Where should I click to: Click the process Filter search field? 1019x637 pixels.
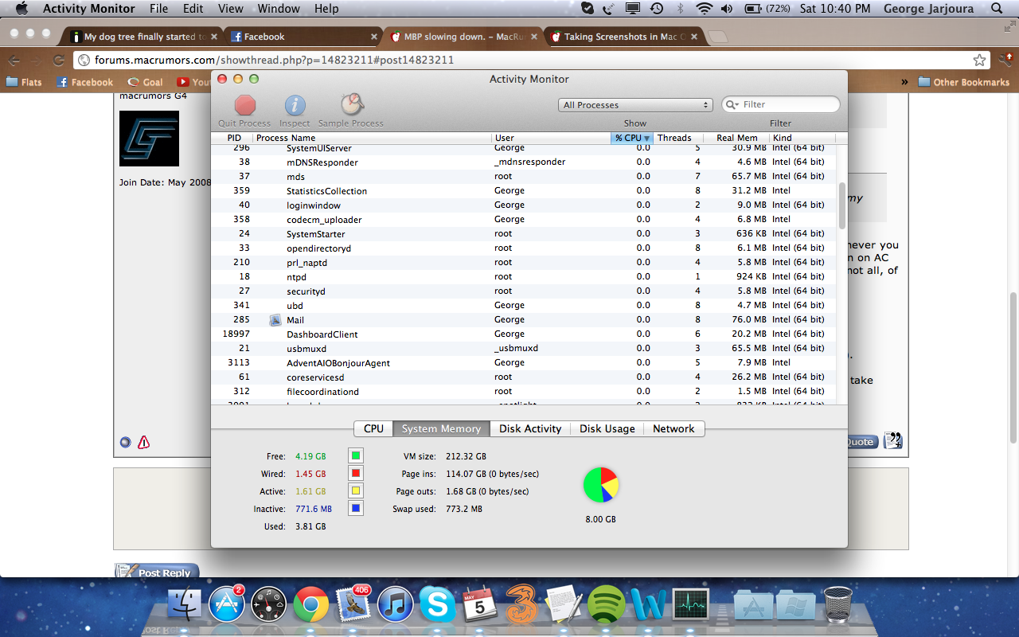click(x=781, y=104)
